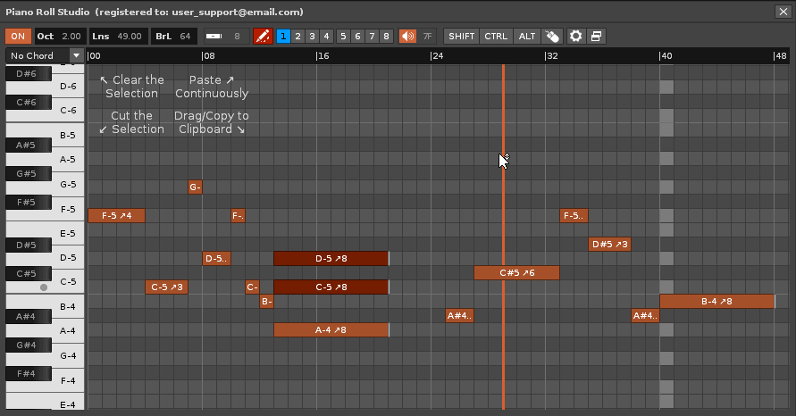Select the B- note block
Viewport: 796px width, 416px height.
[x=266, y=302]
